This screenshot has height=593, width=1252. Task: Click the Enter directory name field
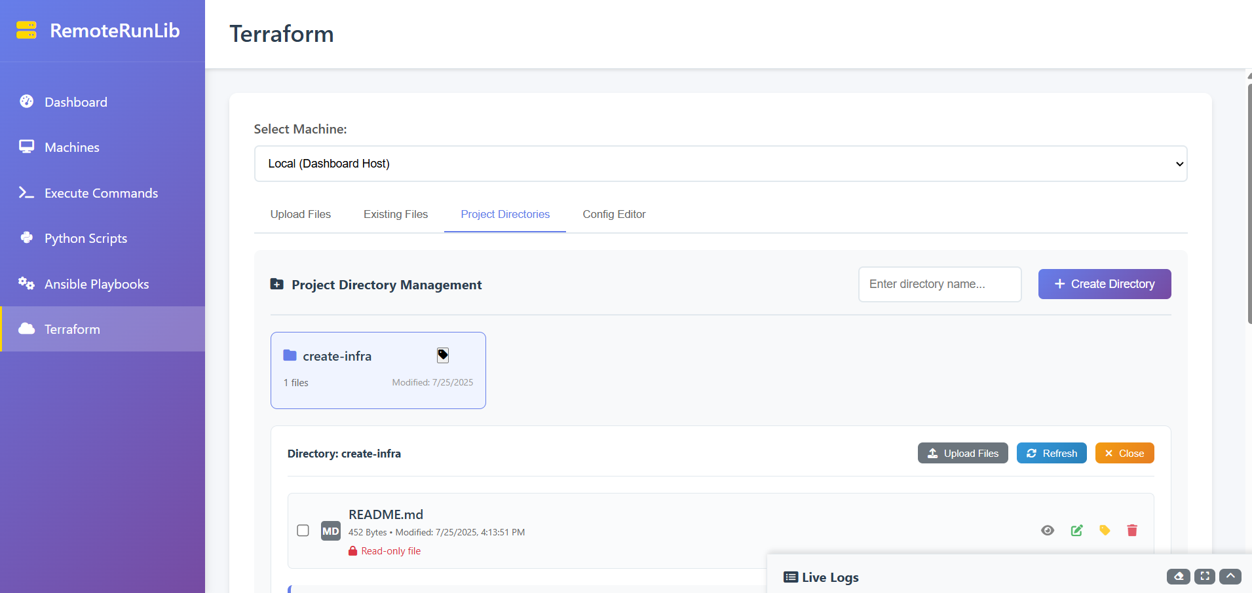point(939,284)
